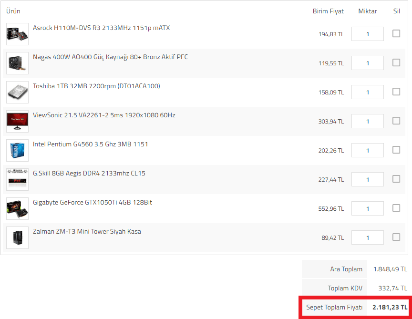Viewport: 412px width, 319px height.
Task: Click the Birim Fiyat column header
Action: pos(328,11)
